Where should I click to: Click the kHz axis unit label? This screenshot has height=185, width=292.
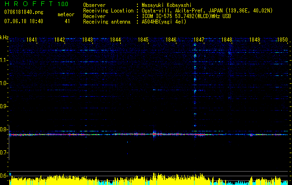(4, 37)
